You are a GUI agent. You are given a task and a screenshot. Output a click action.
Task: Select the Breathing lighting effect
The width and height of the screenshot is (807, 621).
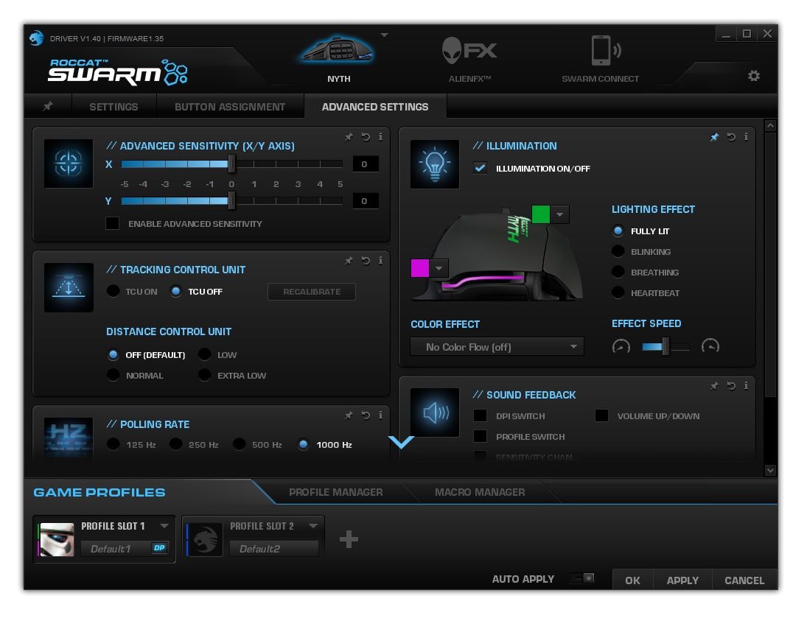coord(618,272)
